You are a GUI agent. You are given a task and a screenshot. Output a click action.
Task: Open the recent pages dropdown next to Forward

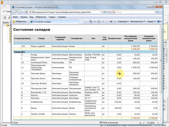(x=23, y=12)
